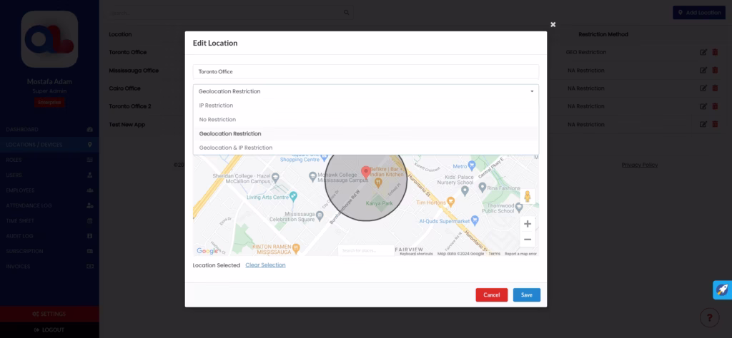Click the Google logo on map
This screenshot has width=732, height=338.
tap(207, 251)
